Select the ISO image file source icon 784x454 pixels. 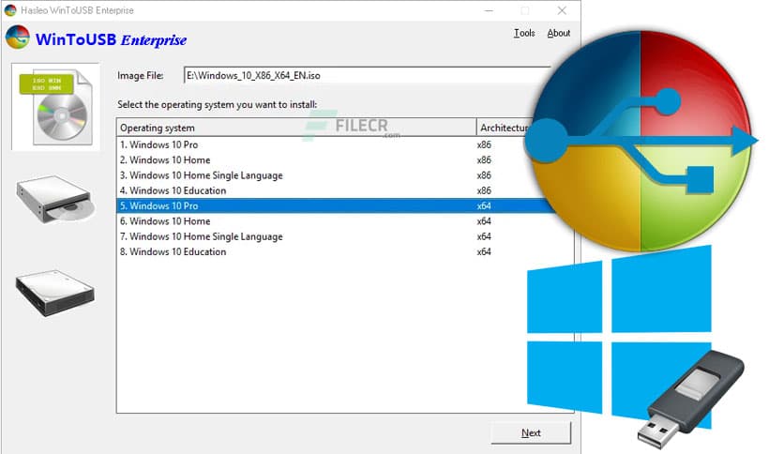point(54,106)
